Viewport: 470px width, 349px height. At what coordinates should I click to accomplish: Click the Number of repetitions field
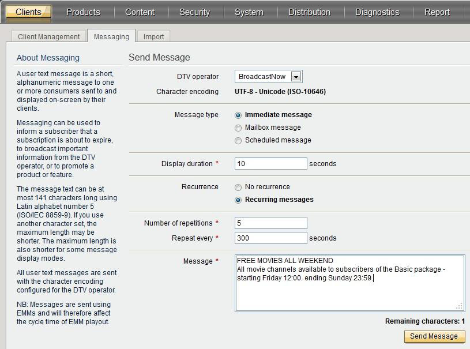[x=270, y=223]
